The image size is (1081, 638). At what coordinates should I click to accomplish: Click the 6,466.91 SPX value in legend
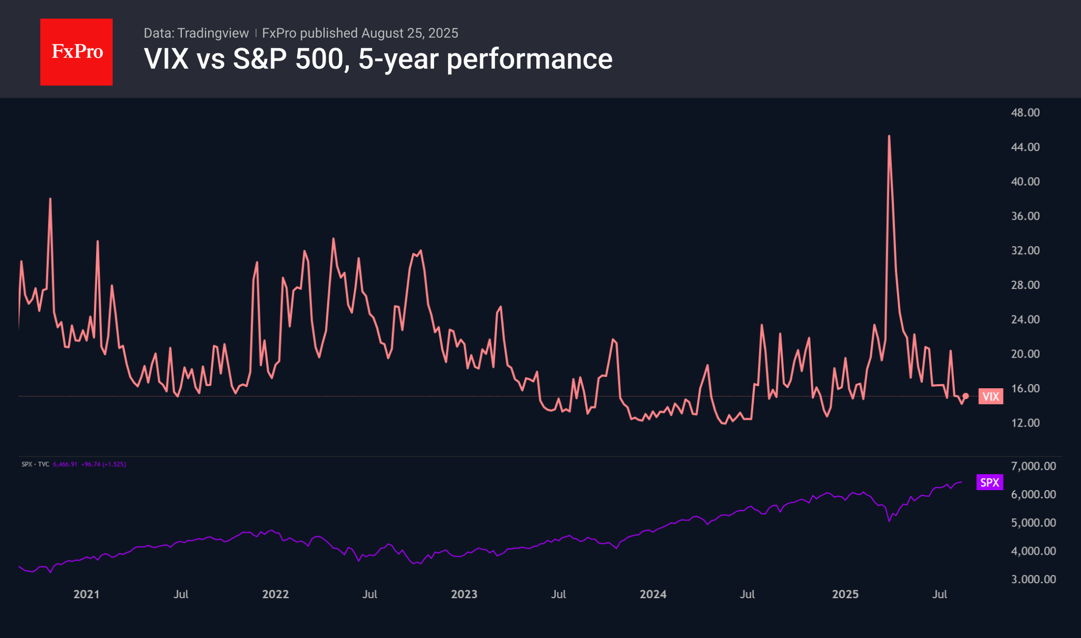65,464
